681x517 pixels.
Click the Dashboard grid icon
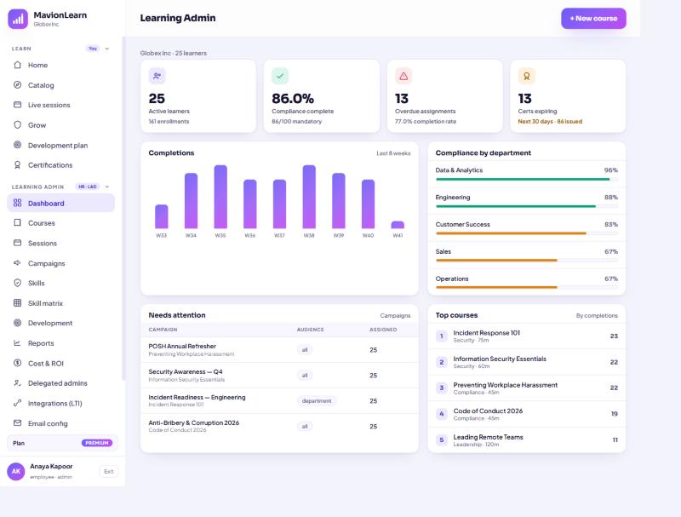[x=17, y=203]
